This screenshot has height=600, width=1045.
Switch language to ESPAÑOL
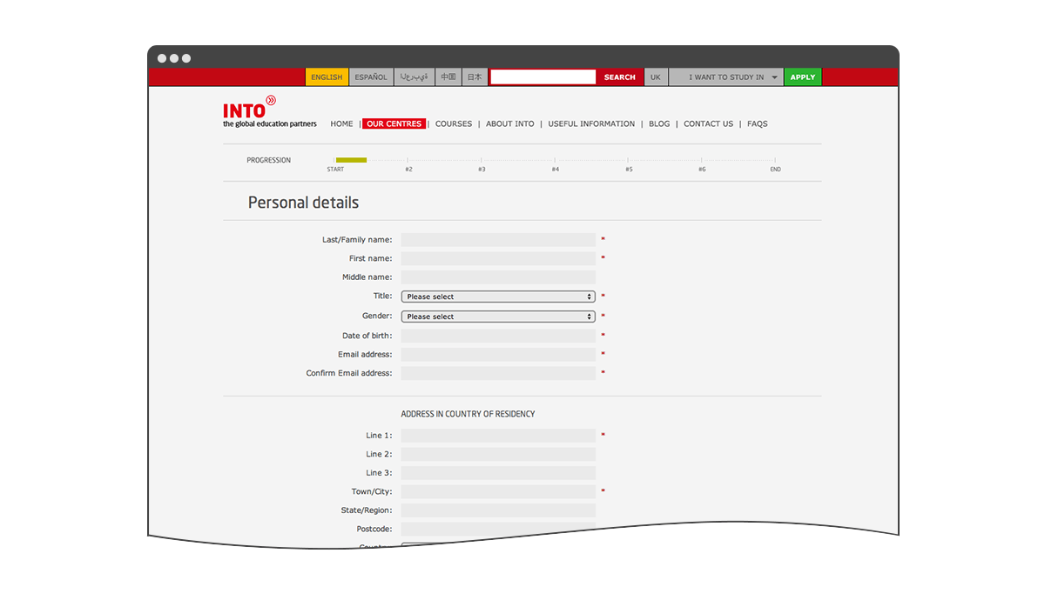tap(371, 77)
